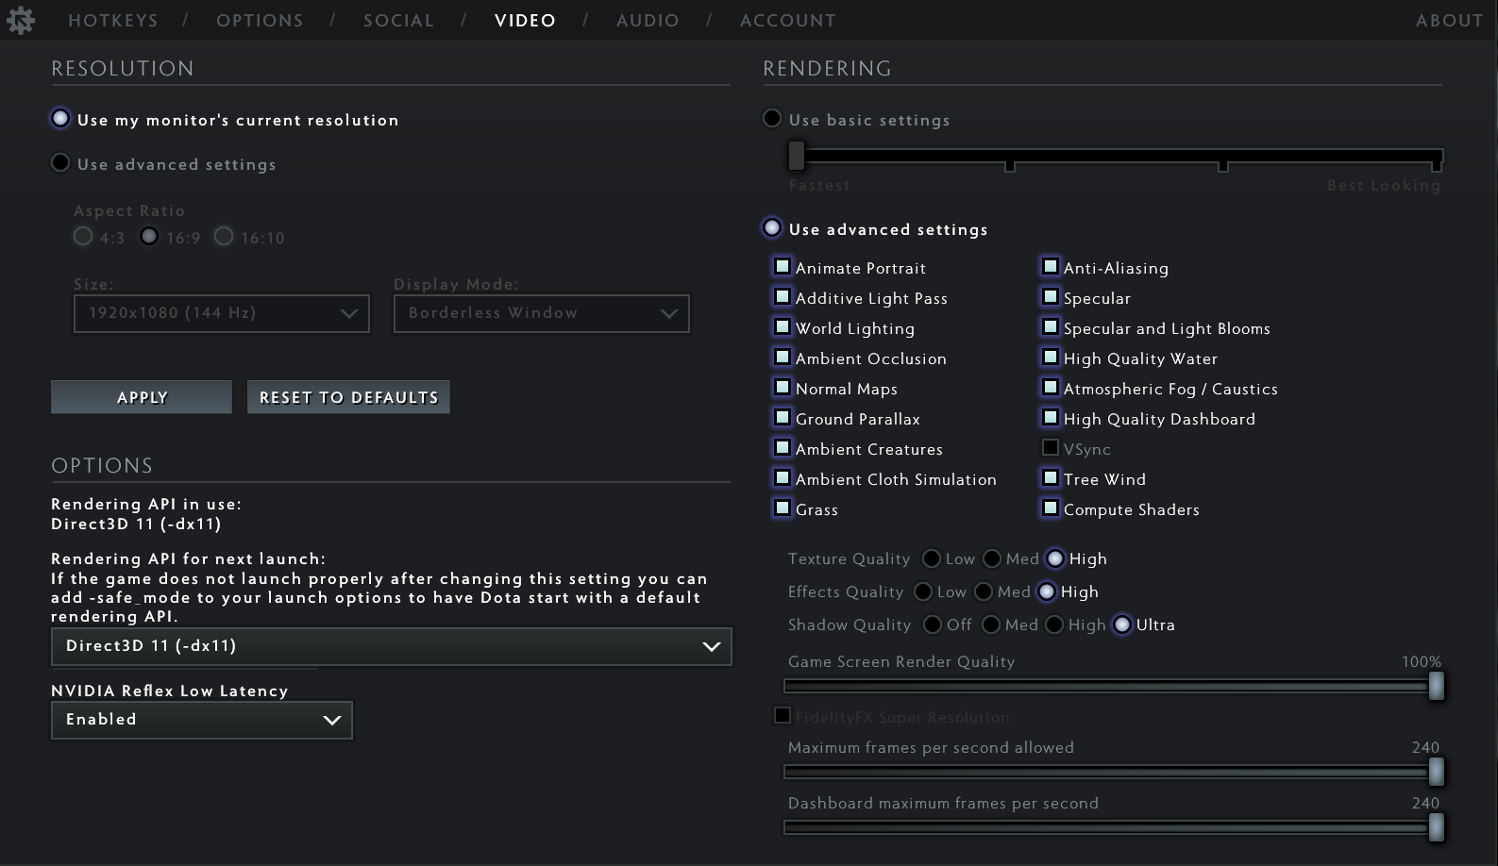The height and width of the screenshot is (866, 1498).
Task: Choose the 4:3 aspect ratio
Action: (83, 237)
